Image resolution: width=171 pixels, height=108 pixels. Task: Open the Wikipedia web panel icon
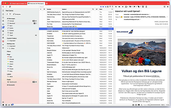click(3, 45)
